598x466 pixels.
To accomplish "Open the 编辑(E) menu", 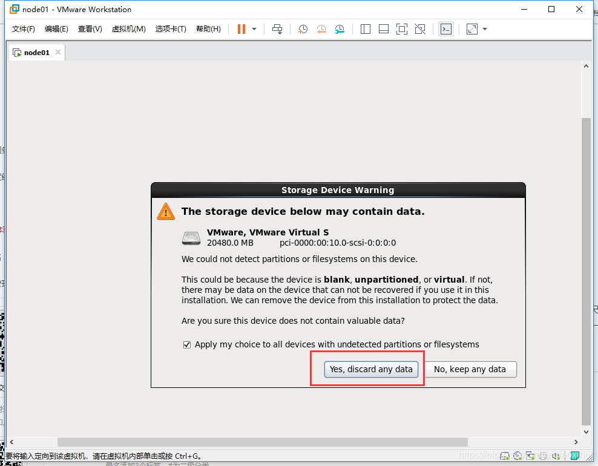I will pyautogui.click(x=56, y=29).
